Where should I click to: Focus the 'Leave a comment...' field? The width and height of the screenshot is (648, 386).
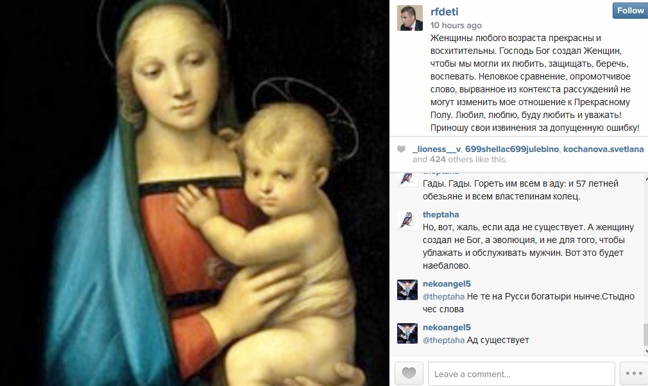pyautogui.click(x=521, y=374)
